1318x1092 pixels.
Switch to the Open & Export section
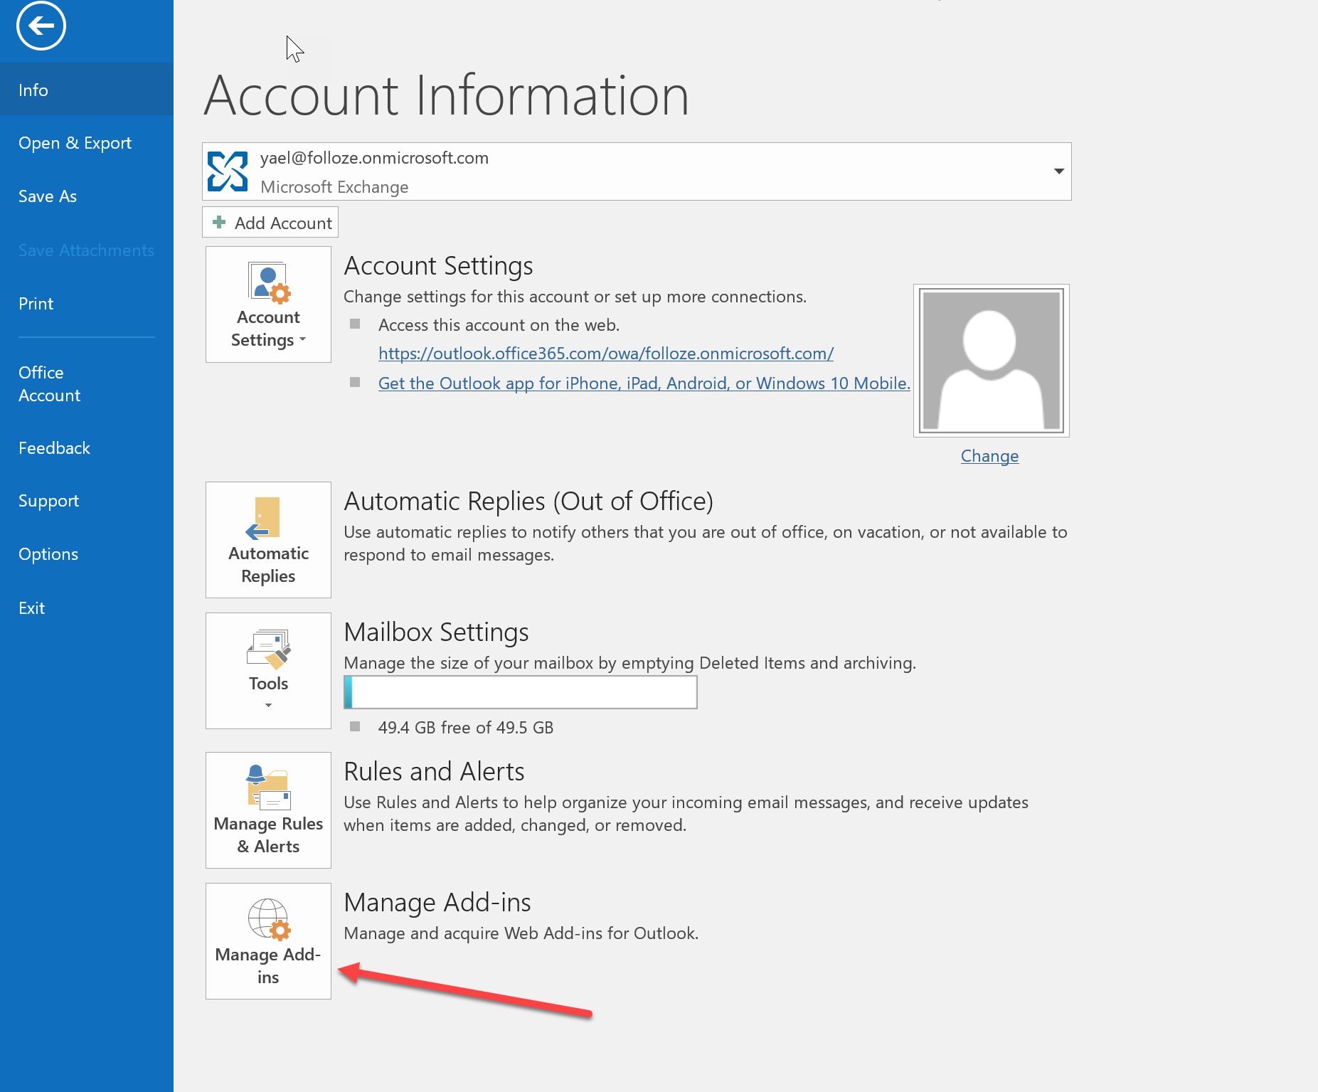coord(75,142)
